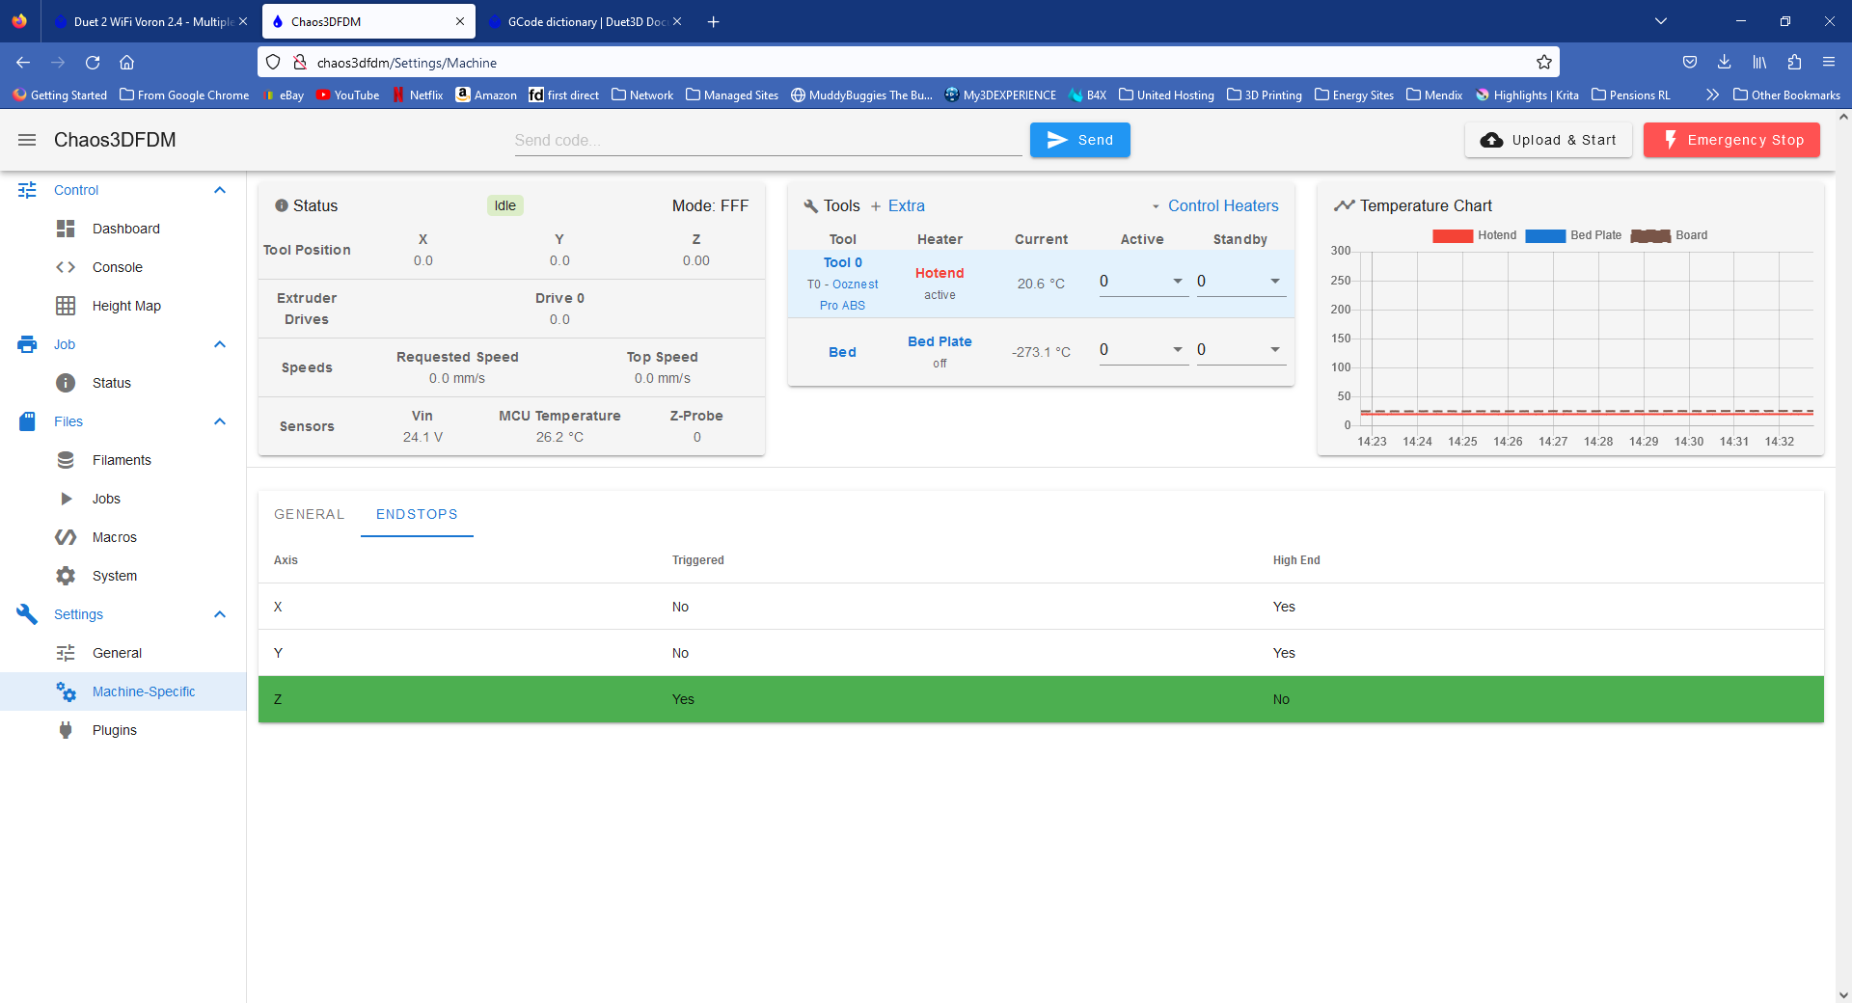Viewport: 1852px width, 1003px height.
Task: Collapse the Settings menu group
Action: 220,614
